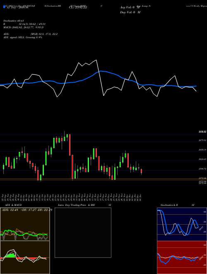
Task: Open the MACD histogram chart panel
Action: [25, 257]
